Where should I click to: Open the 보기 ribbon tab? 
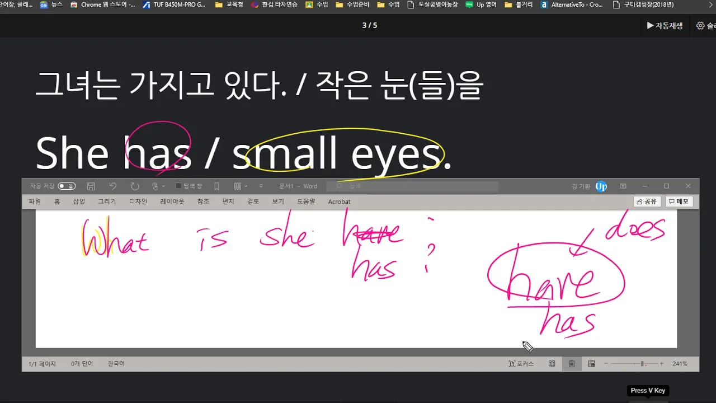tap(278, 201)
